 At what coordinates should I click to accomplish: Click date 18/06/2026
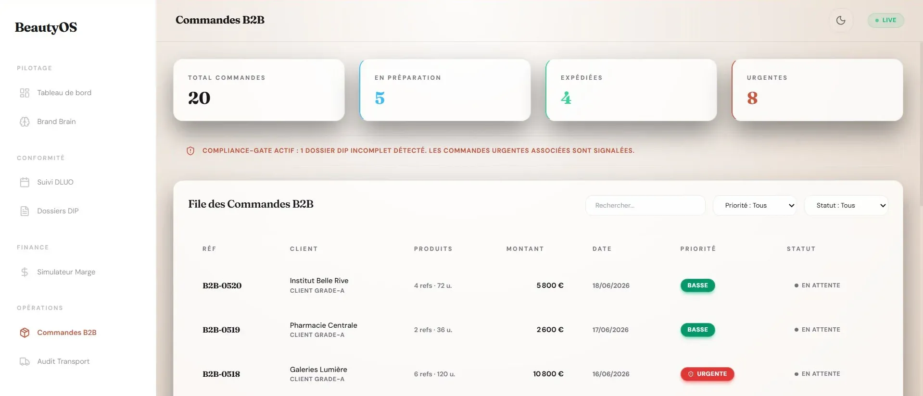tap(611, 285)
